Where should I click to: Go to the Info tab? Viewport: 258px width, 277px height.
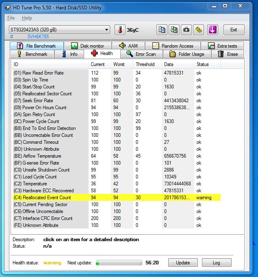69,54
